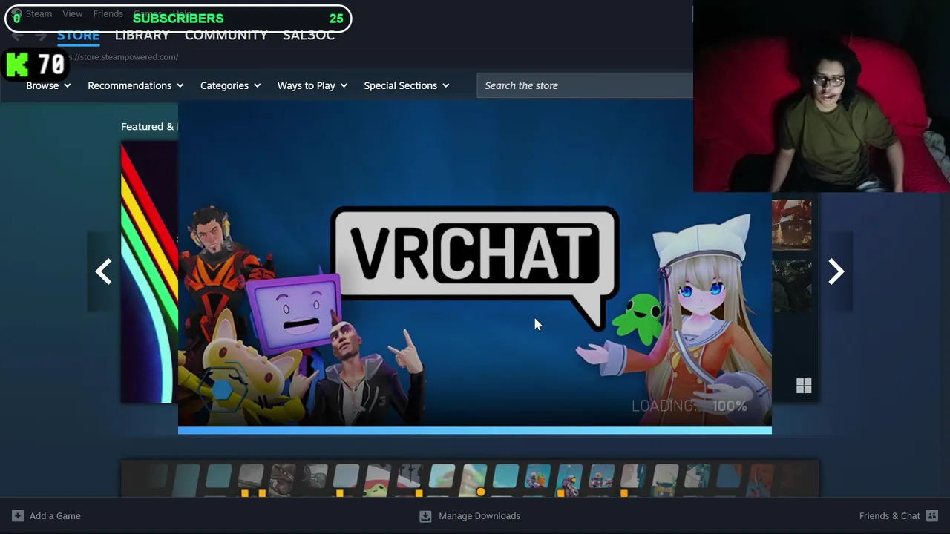The image size is (950, 534).
Task: Go to next featured carousel item
Action: (836, 271)
